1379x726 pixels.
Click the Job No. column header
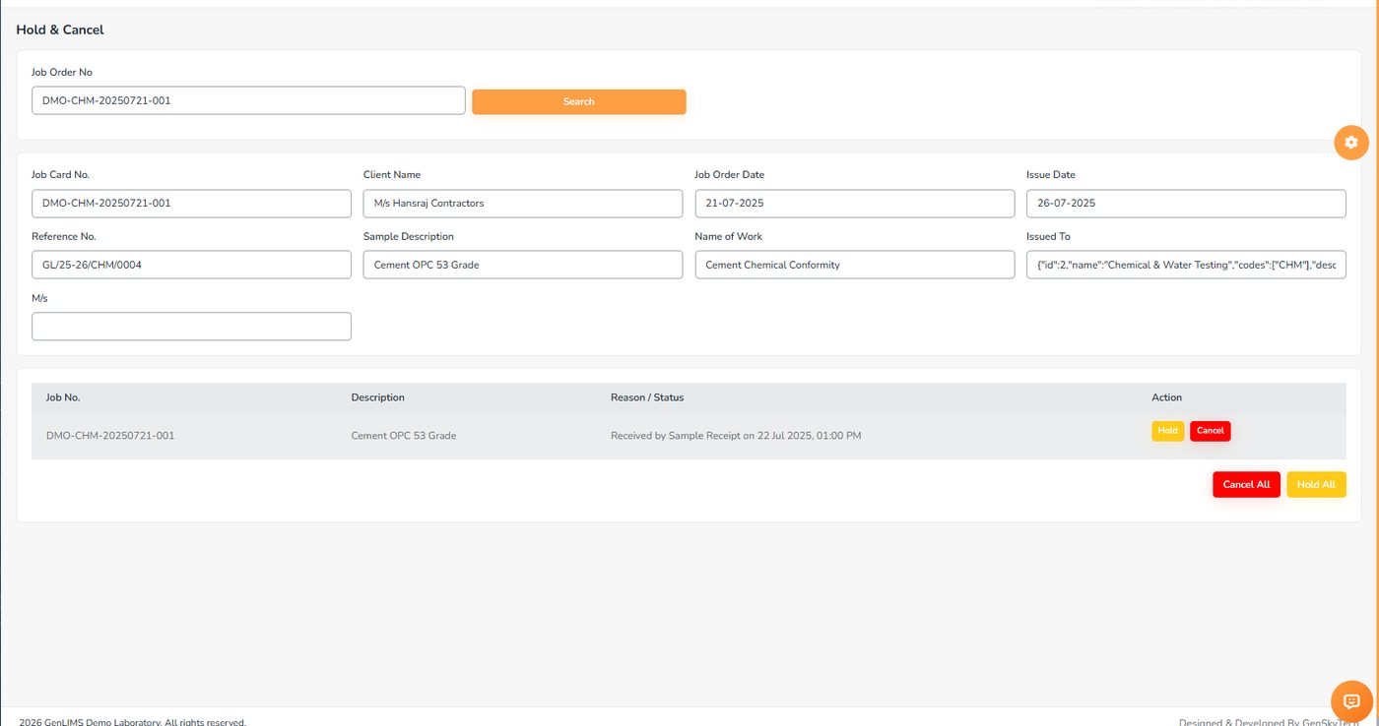[63, 397]
